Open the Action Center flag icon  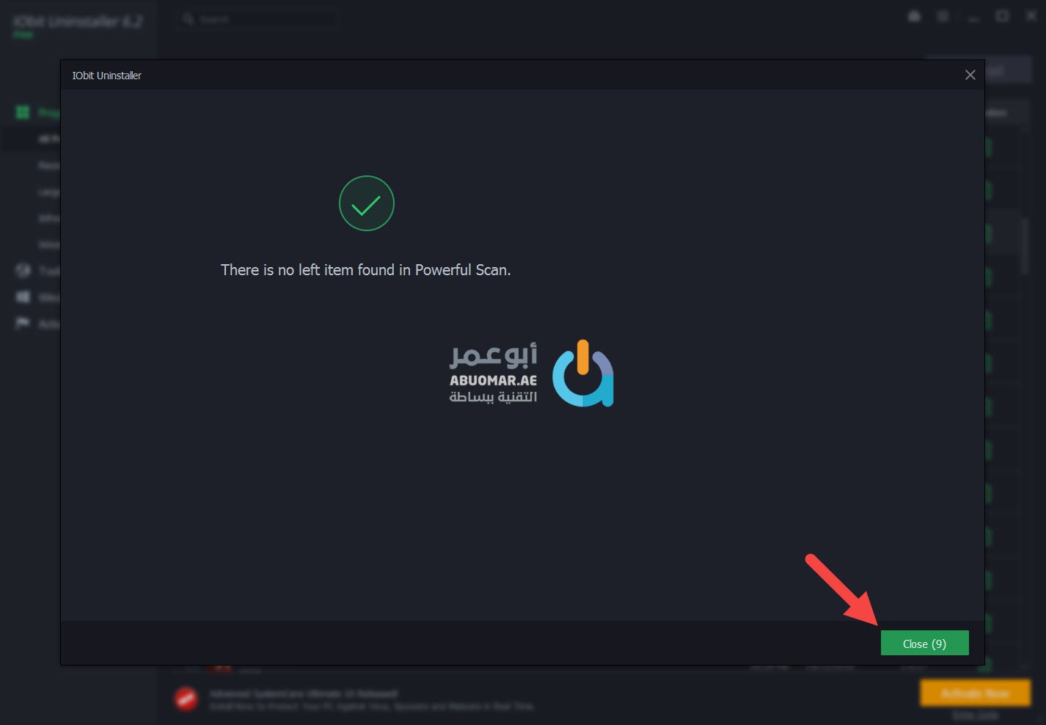click(x=23, y=324)
